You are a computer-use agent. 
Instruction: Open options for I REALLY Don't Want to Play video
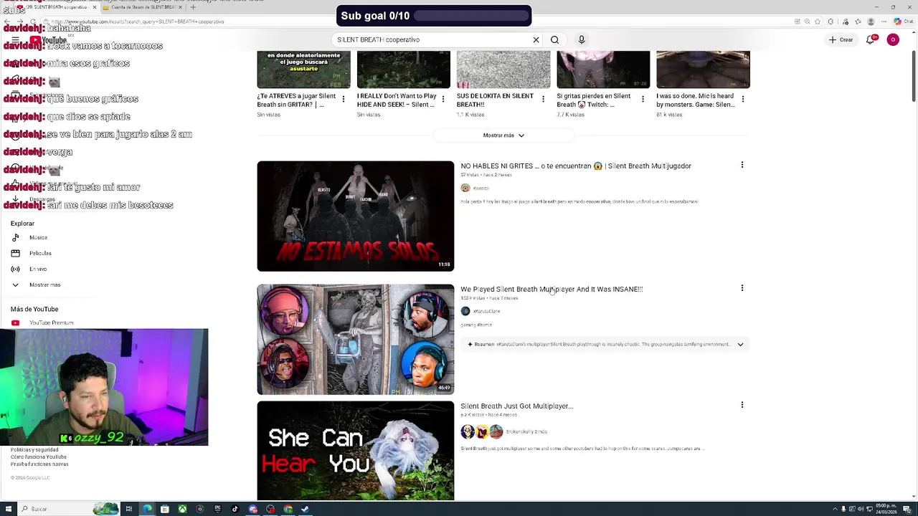pos(443,99)
